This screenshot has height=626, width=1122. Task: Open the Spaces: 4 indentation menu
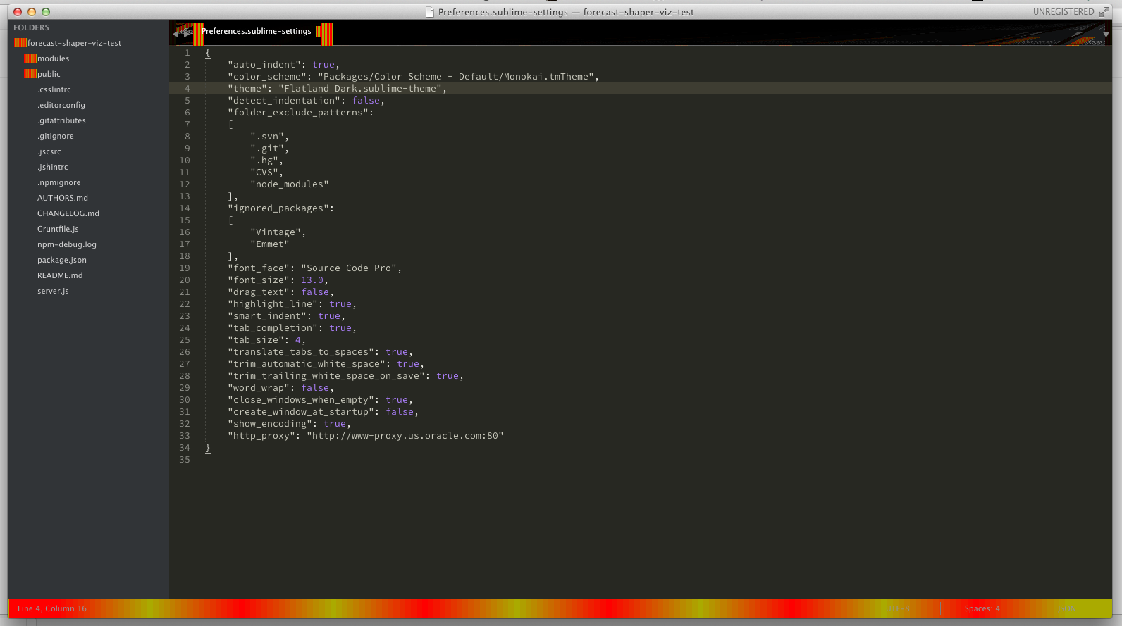(x=982, y=608)
